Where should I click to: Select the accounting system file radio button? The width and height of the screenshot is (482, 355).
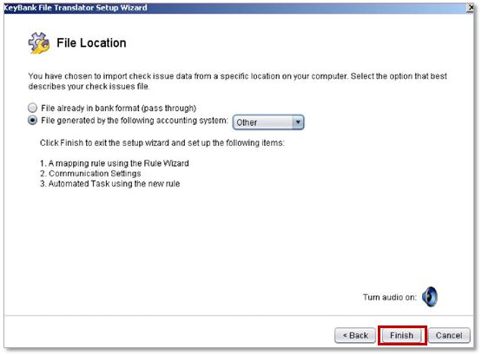(x=33, y=120)
